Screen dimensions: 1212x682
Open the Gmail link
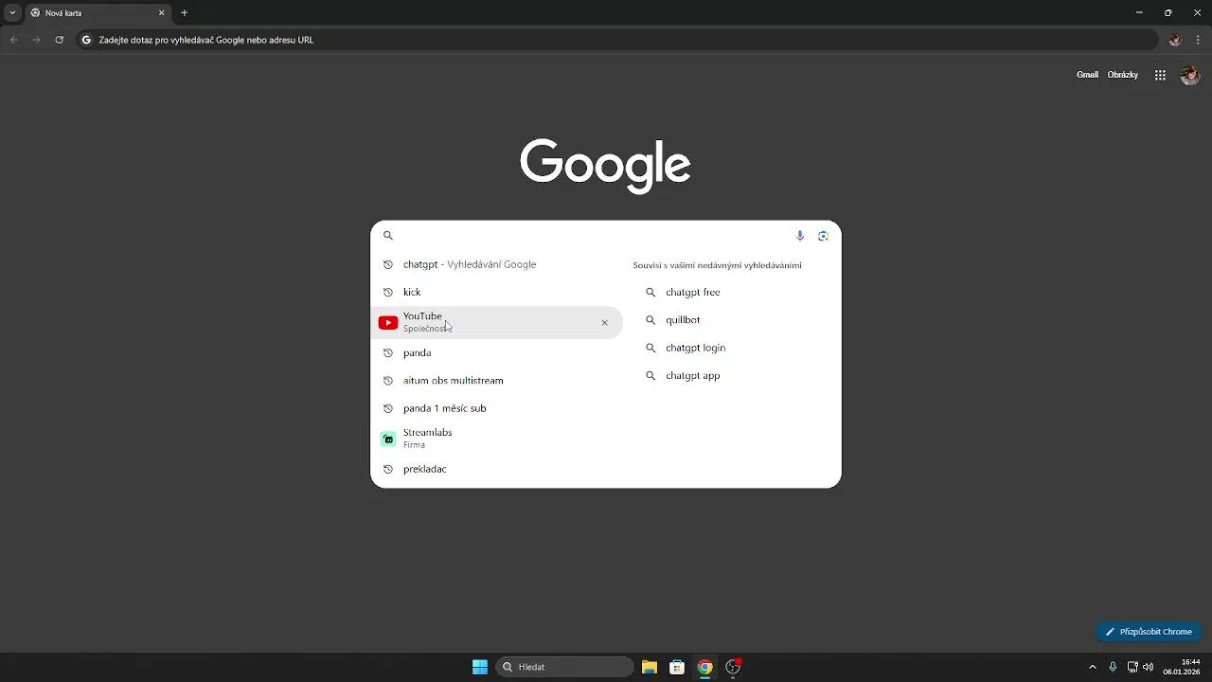[1087, 75]
